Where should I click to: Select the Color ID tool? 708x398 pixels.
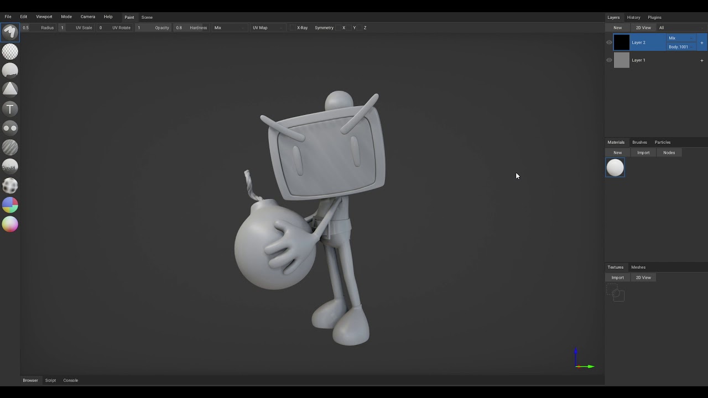pyautogui.click(x=10, y=205)
